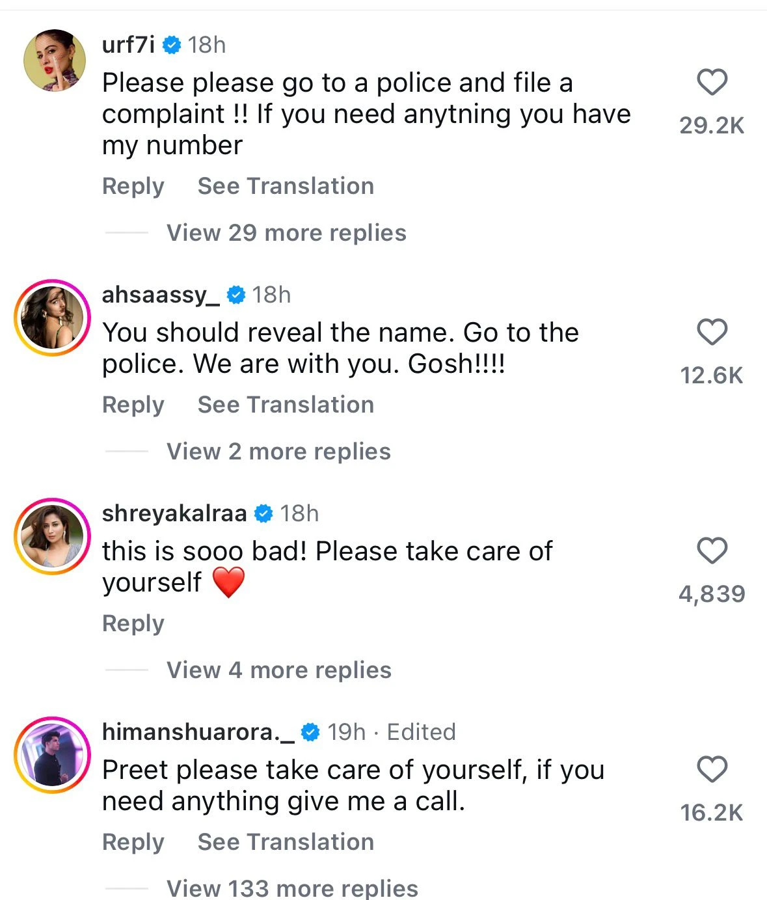See Translation of himanshuarora._'s comment

click(x=286, y=842)
